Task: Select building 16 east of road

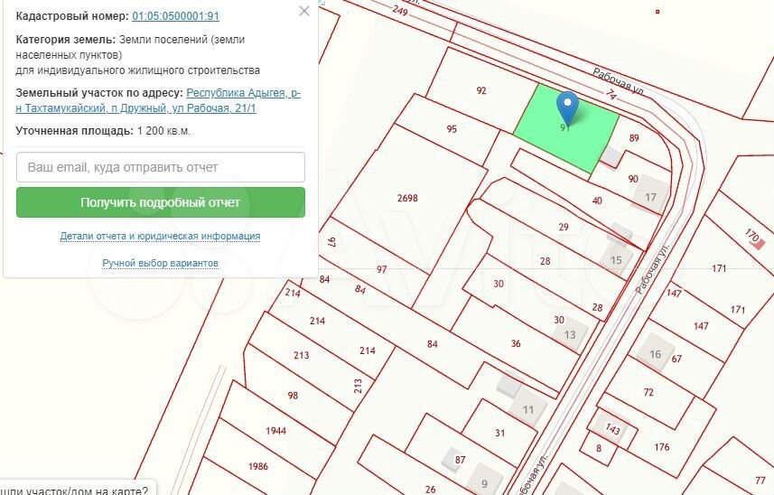Action: click(656, 354)
